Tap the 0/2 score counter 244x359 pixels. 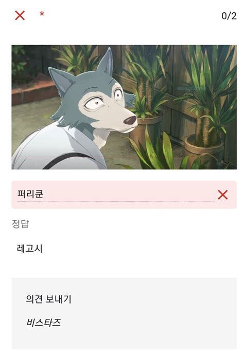[x=229, y=16]
